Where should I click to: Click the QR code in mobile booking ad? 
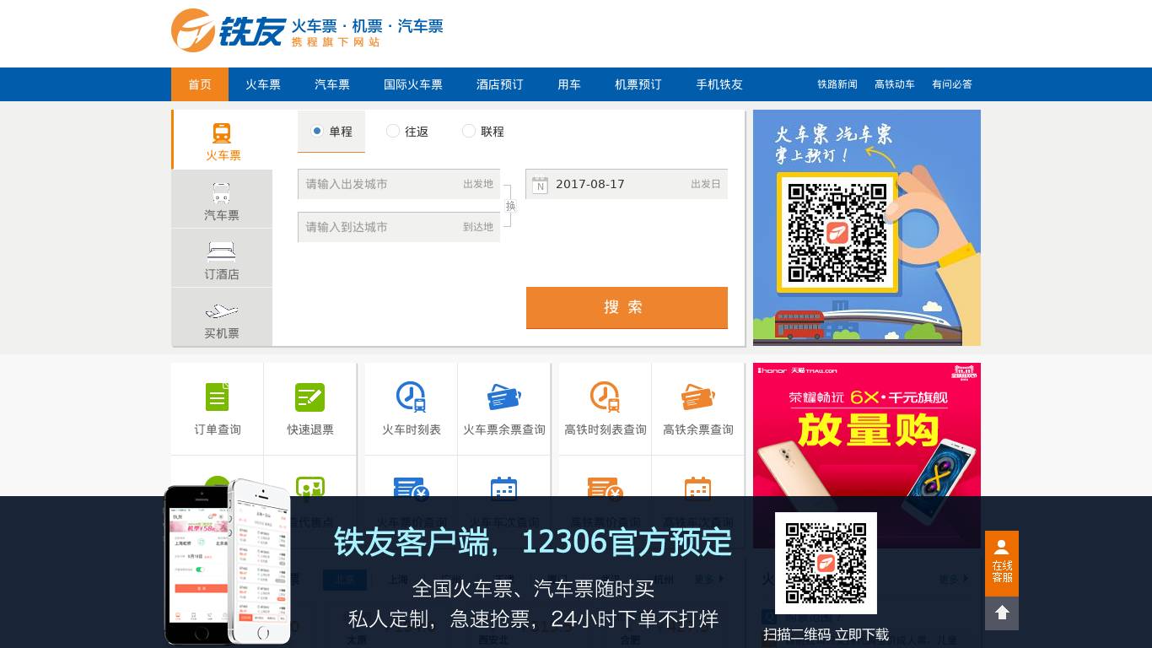pos(837,232)
